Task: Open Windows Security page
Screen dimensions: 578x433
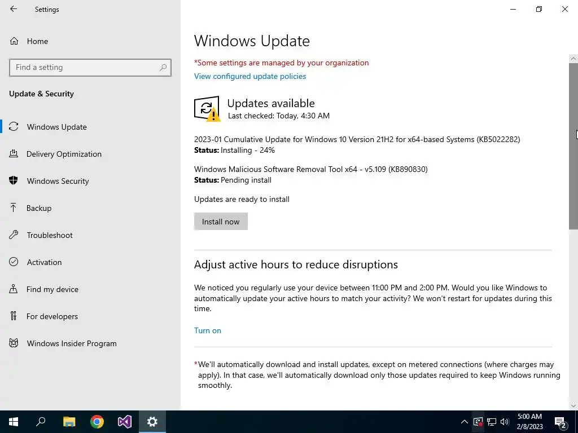Action: [90, 181]
